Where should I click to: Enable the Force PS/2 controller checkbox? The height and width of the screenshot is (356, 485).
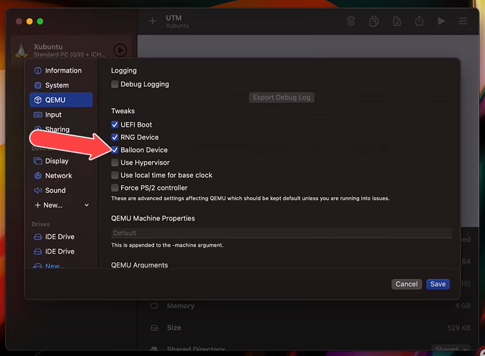[x=115, y=188]
